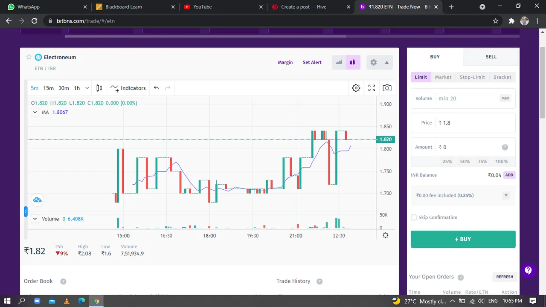The height and width of the screenshot is (307, 546).
Task: Open chart panel settings gear near Set Alert
Action: click(374, 62)
